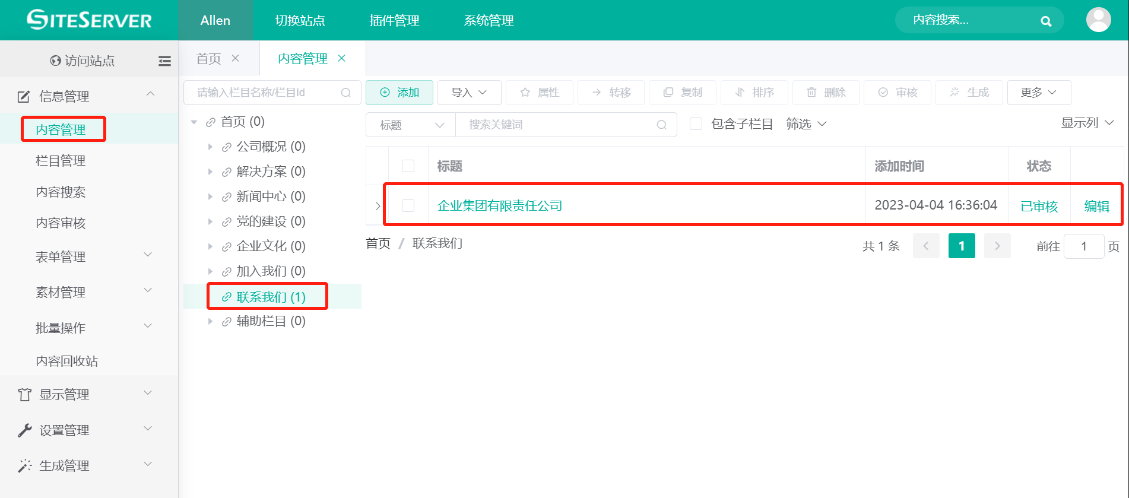Open the 企业集团有限责任公司 title link
The width and height of the screenshot is (1129, 498).
(x=500, y=206)
